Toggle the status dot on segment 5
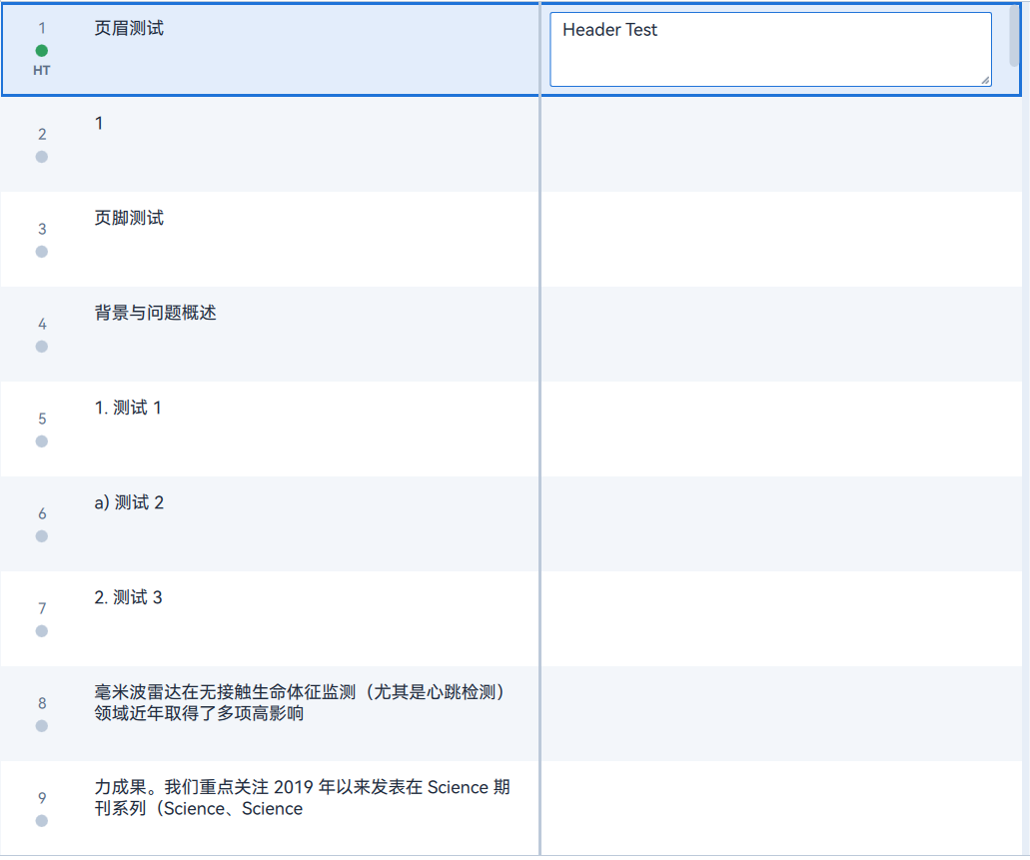The width and height of the screenshot is (1030, 860). coord(42,441)
